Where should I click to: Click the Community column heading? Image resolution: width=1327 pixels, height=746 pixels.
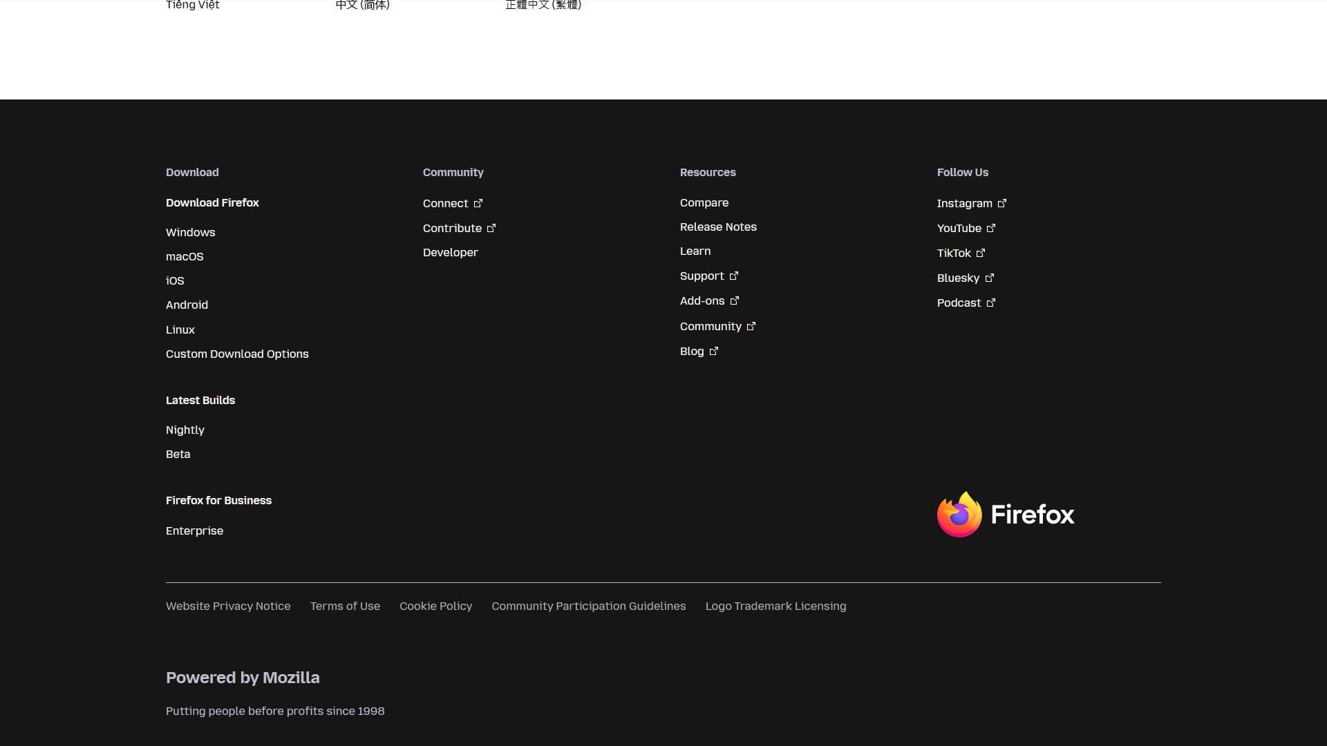(x=453, y=172)
